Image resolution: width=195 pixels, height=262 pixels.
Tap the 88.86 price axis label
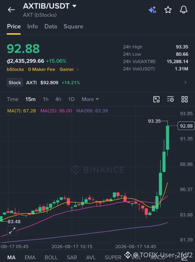[186, 164]
